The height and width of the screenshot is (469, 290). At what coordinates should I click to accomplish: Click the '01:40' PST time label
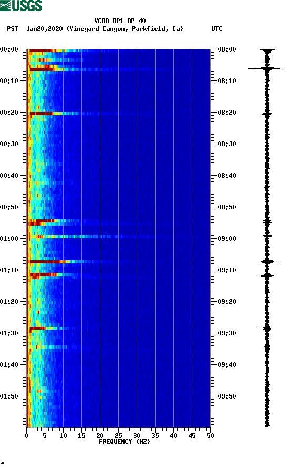[x=9, y=365]
